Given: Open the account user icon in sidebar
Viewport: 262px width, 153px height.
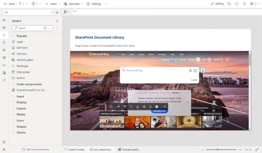Looking at the screenshot, I should pos(4,150).
